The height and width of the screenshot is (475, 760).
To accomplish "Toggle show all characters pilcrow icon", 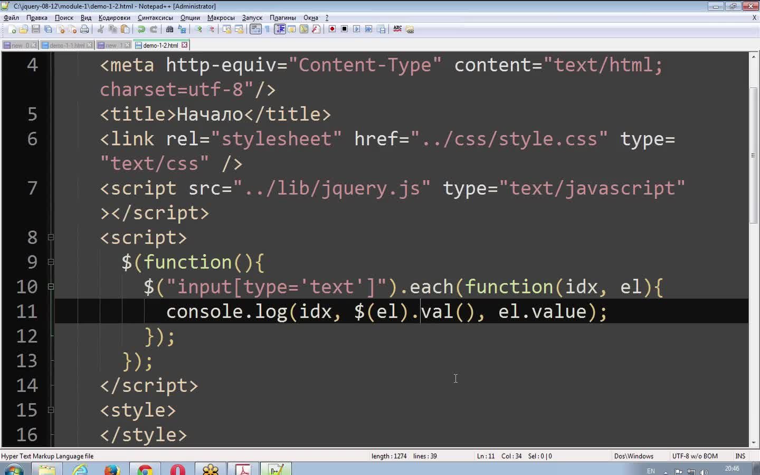I will pyautogui.click(x=268, y=30).
